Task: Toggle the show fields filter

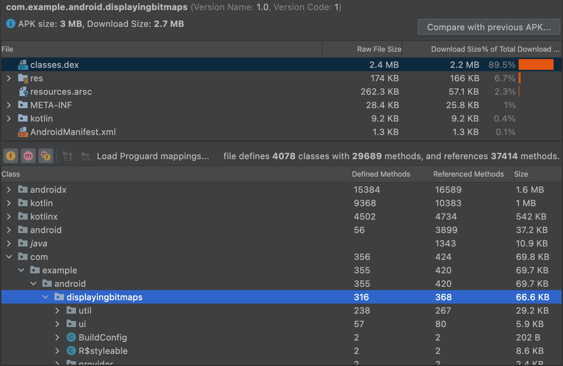Action: point(10,156)
